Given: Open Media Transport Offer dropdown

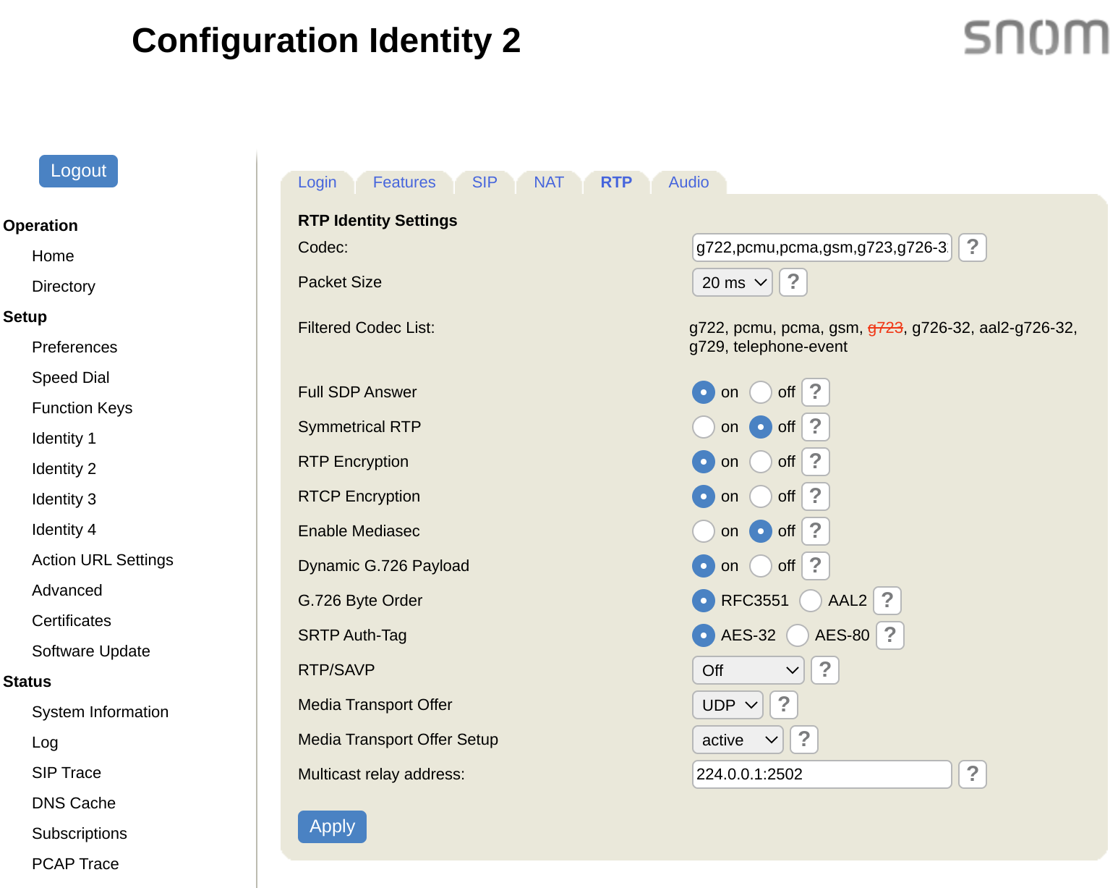Looking at the screenshot, I should coord(727,705).
